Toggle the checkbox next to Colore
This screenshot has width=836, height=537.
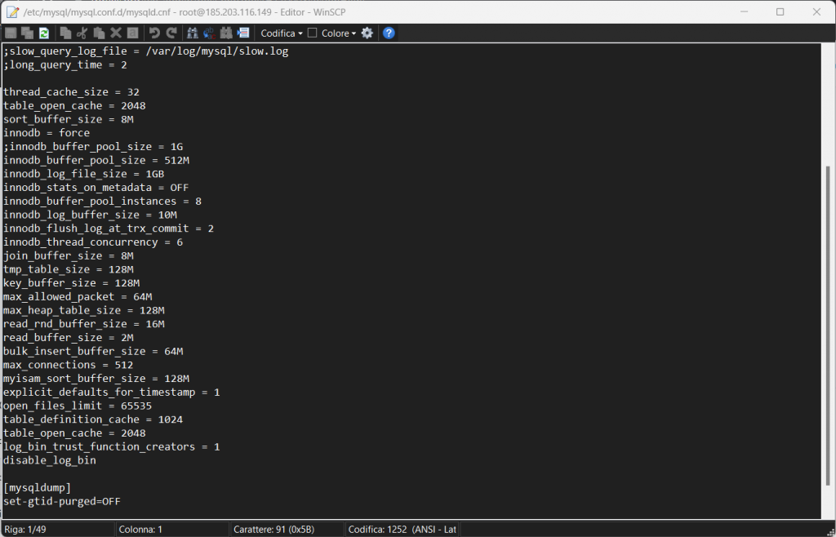pyautogui.click(x=312, y=33)
